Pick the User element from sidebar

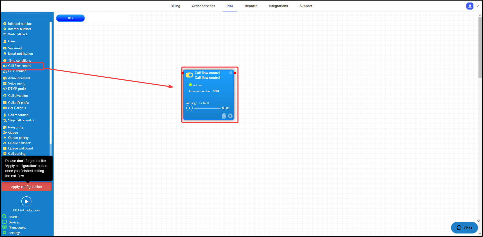click(12, 41)
